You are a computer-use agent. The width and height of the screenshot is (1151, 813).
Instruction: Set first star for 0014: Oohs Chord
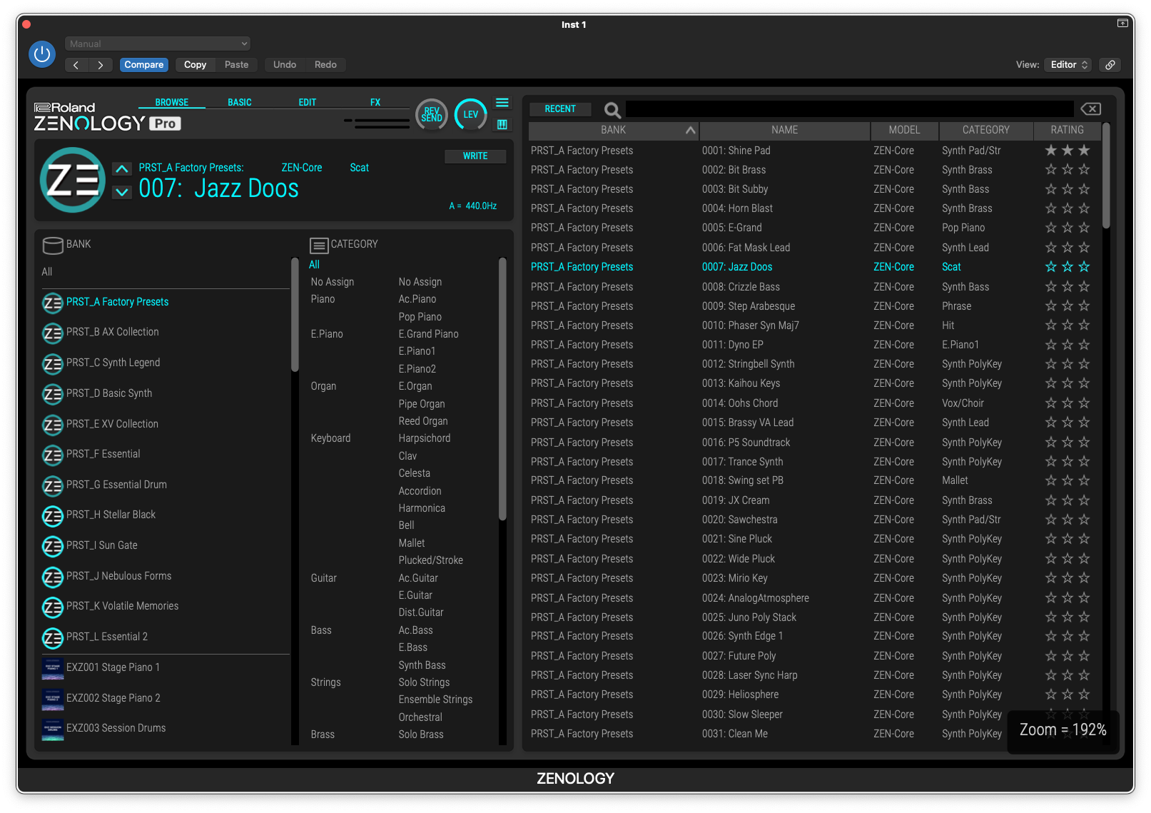pos(1051,403)
